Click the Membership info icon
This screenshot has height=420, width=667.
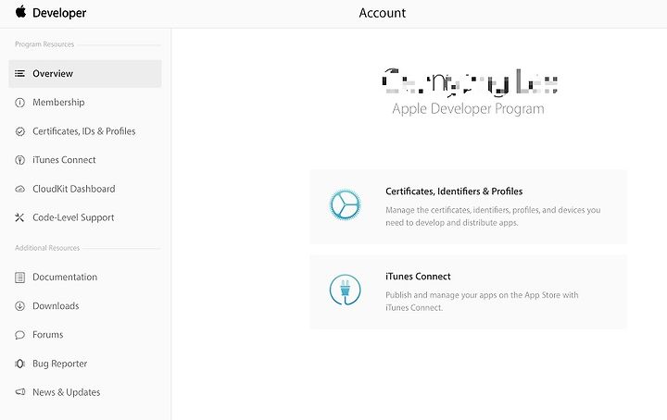coord(19,103)
